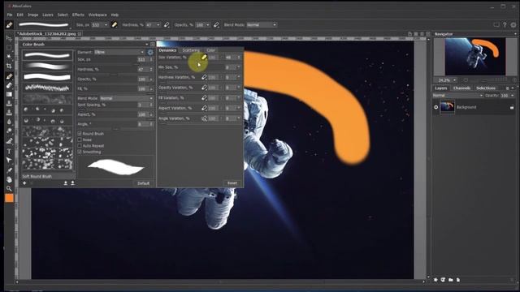This screenshot has width=520, height=292.
Task: Select the Eraser tool in the left toolbar
Action: (x=9, y=85)
